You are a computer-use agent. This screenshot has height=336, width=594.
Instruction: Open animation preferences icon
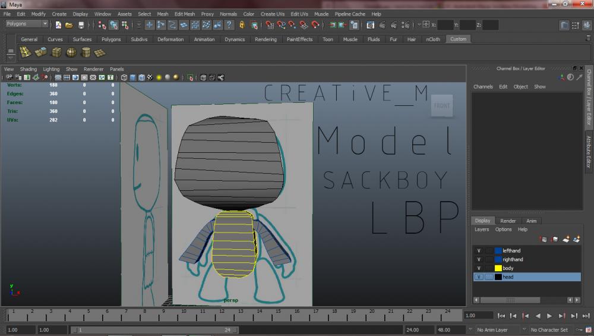[x=588, y=329]
